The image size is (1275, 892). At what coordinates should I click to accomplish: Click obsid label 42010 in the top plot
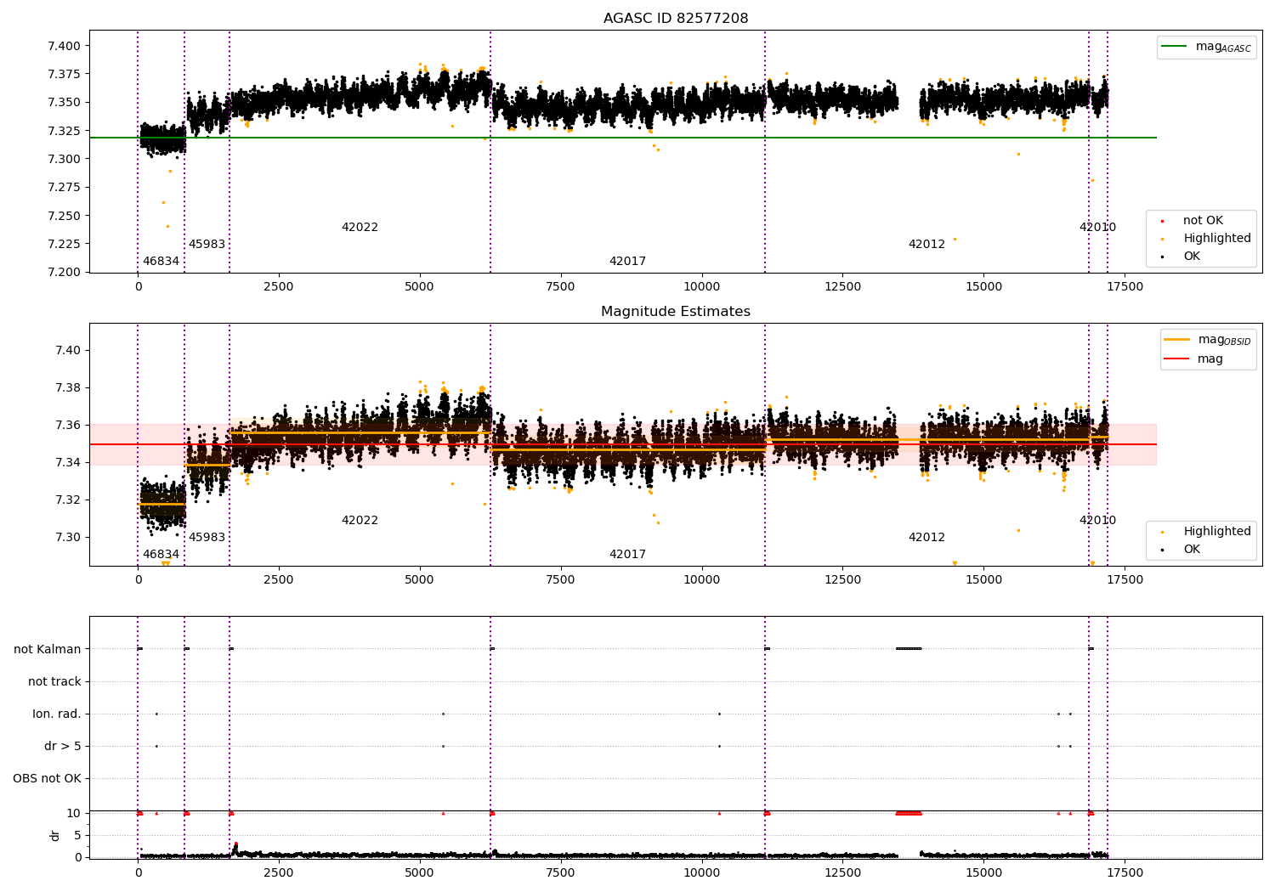(x=1097, y=228)
